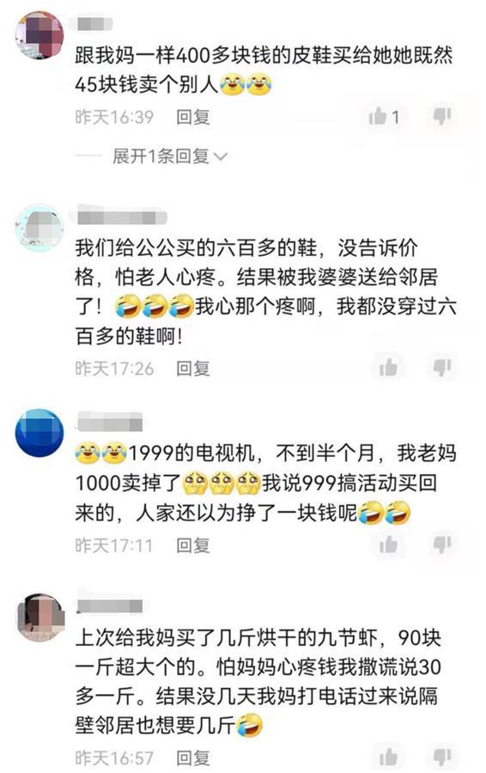This screenshot has width=486, height=773.
Task: Reply to the comment posted 昨天17:11
Action: coord(193,545)
